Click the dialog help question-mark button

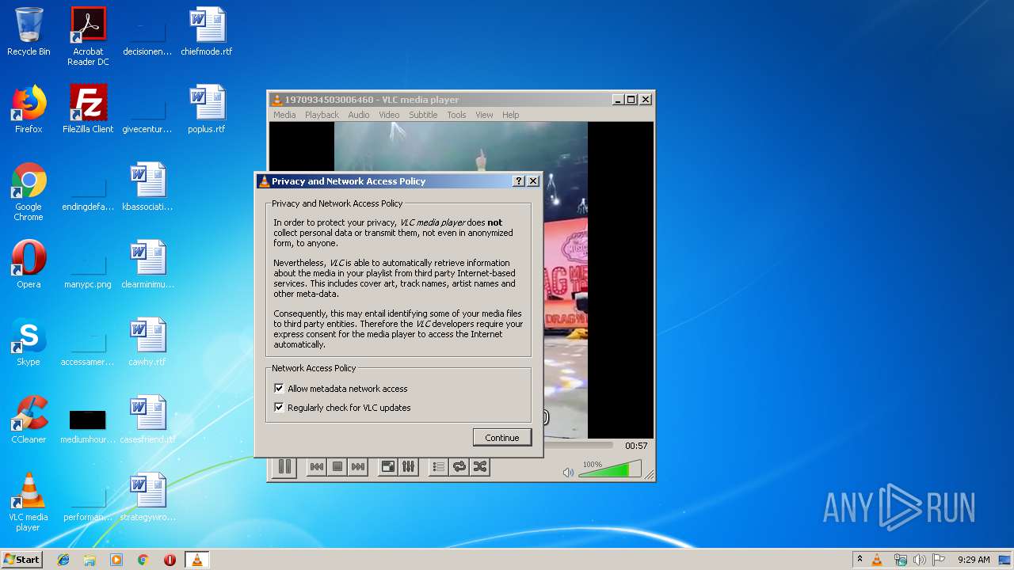point(519,181)
